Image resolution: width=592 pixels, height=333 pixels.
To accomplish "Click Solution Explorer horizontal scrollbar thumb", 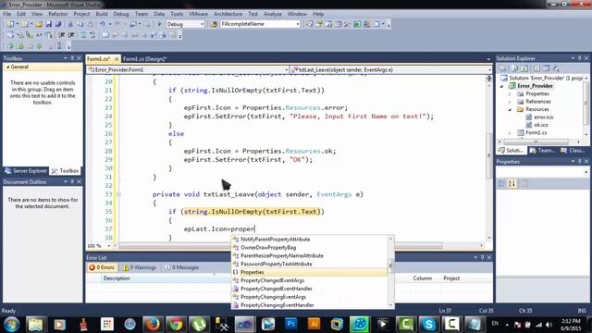I will [x=536, y=142].
